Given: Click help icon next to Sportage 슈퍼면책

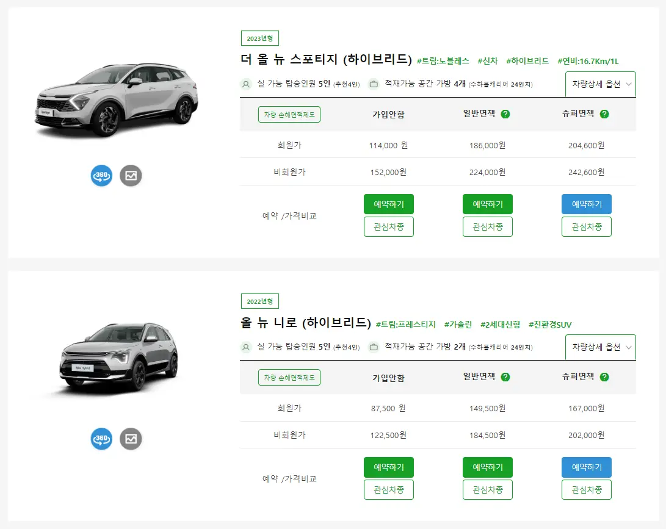Looking at the screenshot, I should pos(604,113).
